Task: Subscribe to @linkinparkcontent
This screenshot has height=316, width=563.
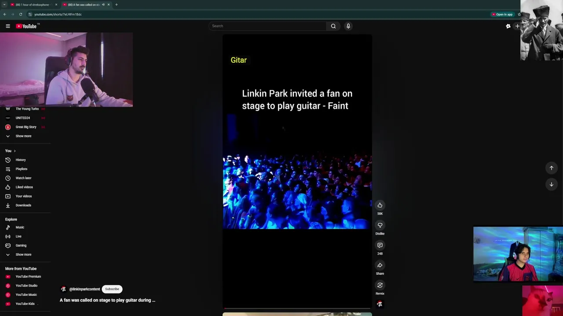Action: pyautogui.click(x=112, y=289)
